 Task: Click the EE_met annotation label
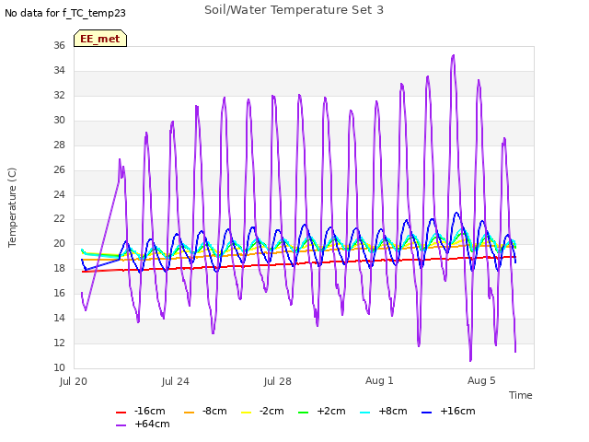(100, 39)
